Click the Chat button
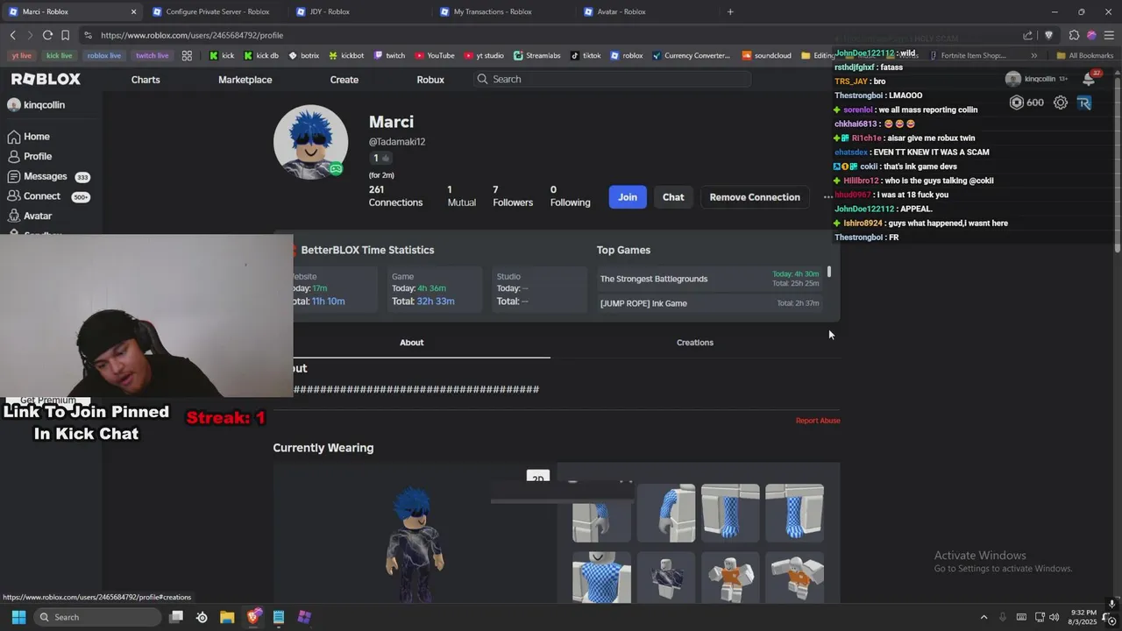 coord(673,197)
